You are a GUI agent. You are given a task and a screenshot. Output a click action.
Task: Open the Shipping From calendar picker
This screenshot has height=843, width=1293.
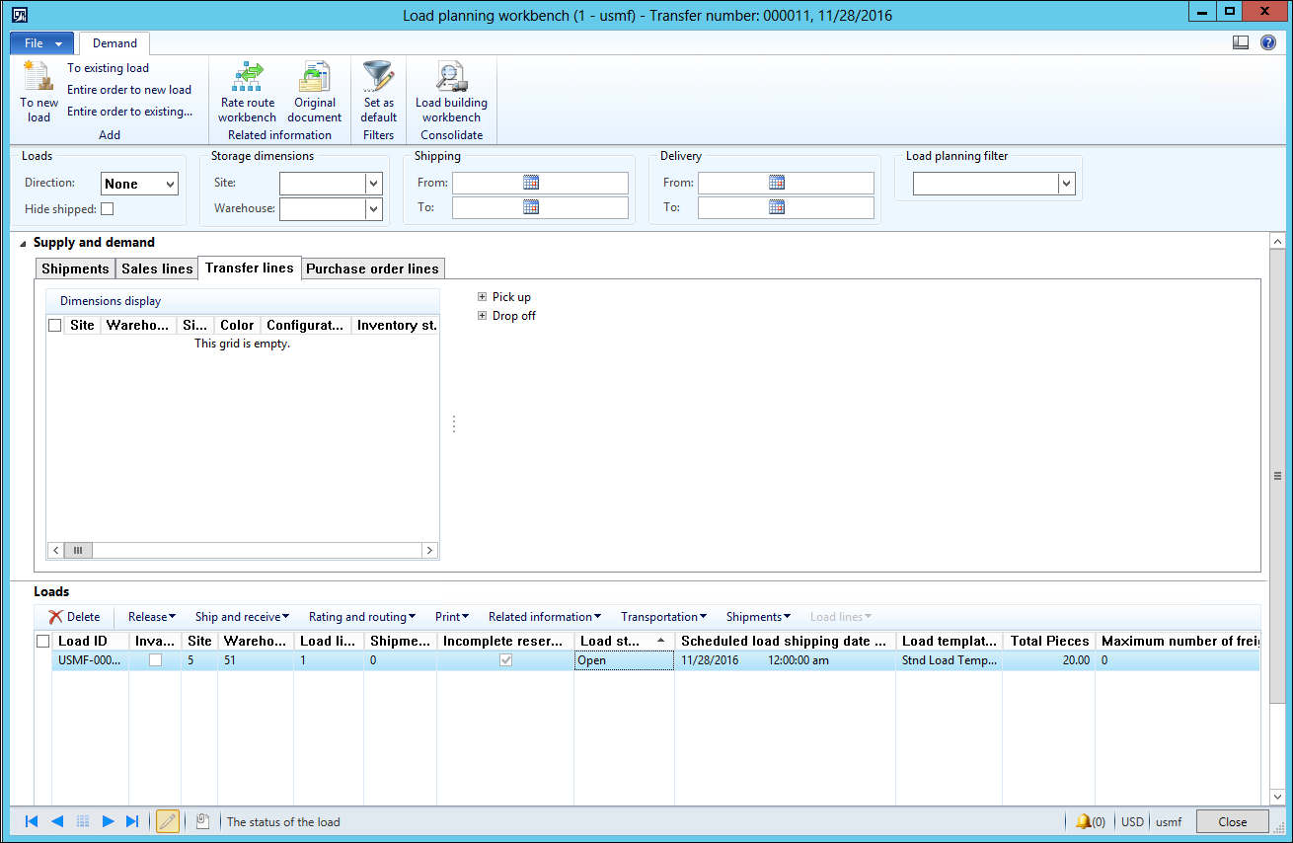pos(531,183)
